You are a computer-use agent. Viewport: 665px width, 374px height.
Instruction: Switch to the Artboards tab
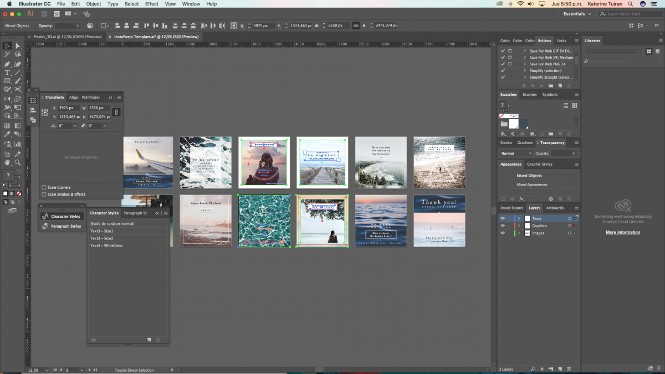555,208
